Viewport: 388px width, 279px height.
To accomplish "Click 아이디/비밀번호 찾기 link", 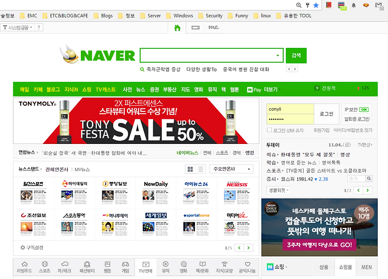I will [353, 130].
